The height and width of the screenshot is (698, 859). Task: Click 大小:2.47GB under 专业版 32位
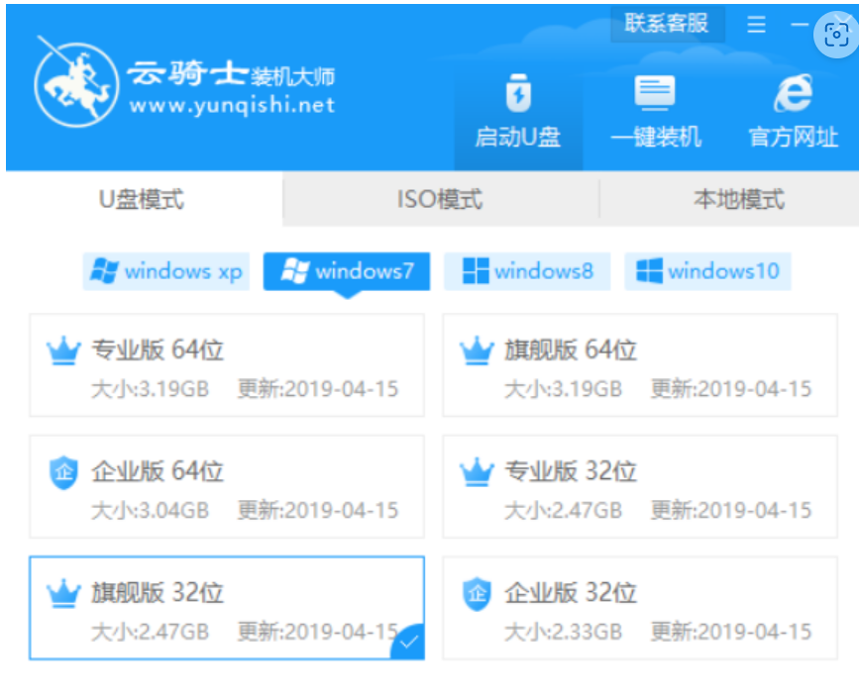tap(563, 510)
